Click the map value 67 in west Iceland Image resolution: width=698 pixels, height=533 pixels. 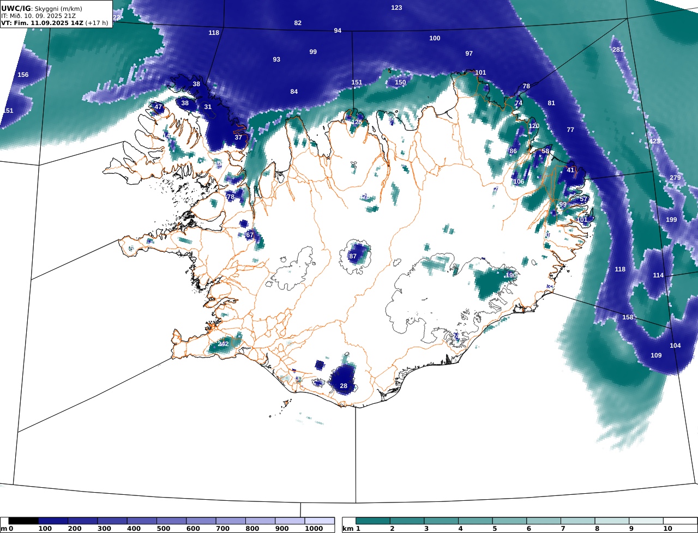(250, 235)
